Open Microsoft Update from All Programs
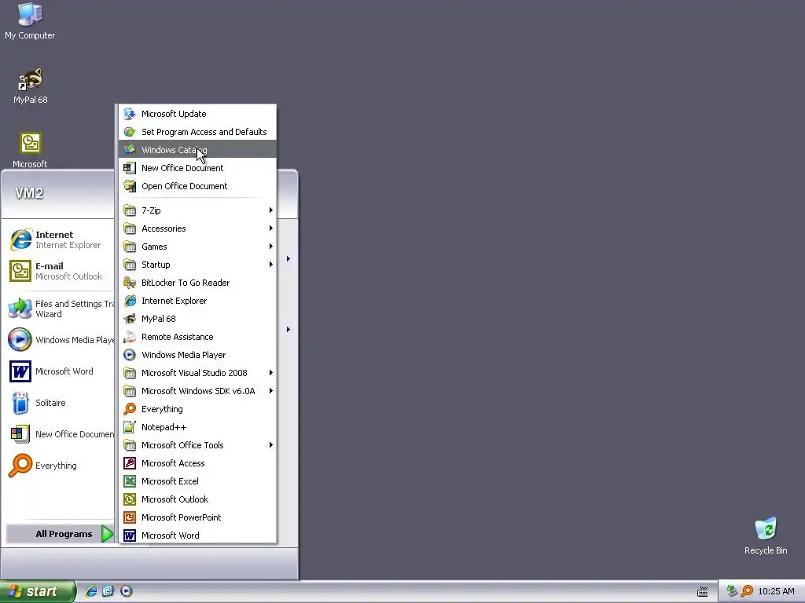Image resolution: width=805 pixels, height=603 pixels. click(197, 114)
